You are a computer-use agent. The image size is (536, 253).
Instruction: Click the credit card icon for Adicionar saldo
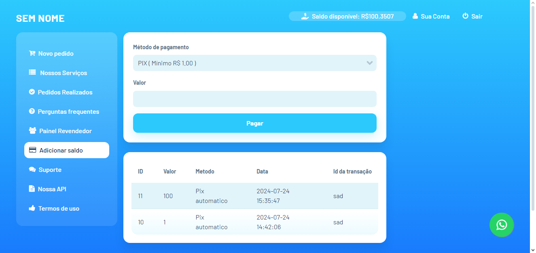click(x=33, y=150)
